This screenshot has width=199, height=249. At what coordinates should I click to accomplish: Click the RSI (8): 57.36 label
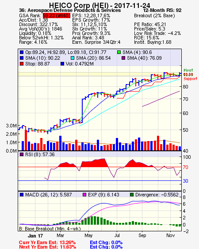[x=40, y=154]
